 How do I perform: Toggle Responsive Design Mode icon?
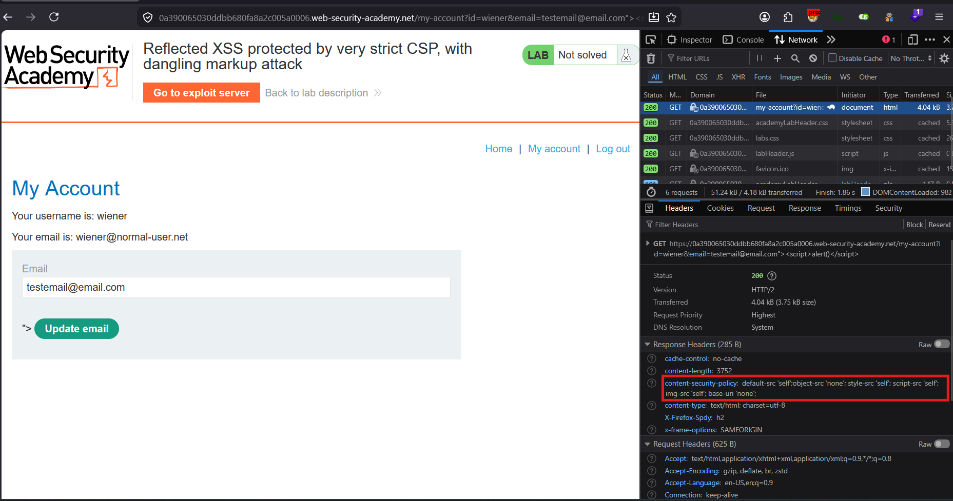[x=913, y=39]
